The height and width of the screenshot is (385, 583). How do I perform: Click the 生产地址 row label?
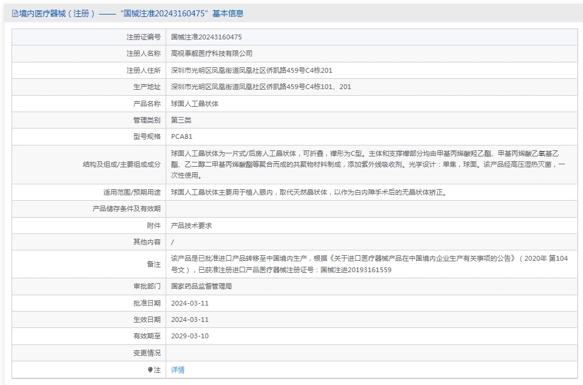pyautogui.click(x=147, y=87)
